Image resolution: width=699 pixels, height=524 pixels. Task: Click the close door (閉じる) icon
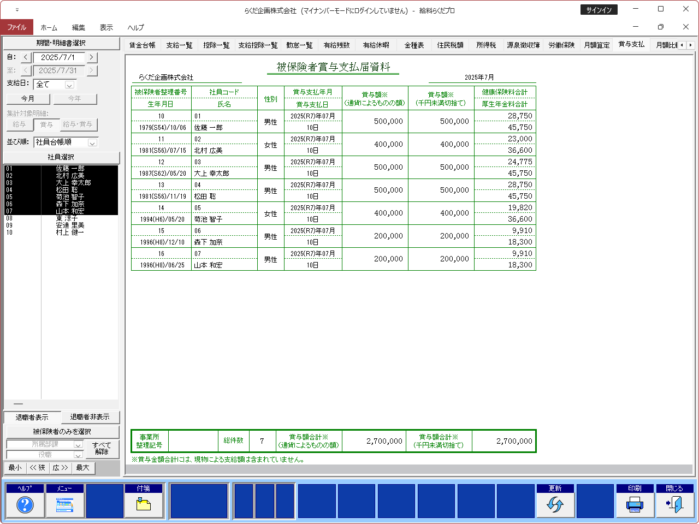pyautogui.click(x=674, y=505)
